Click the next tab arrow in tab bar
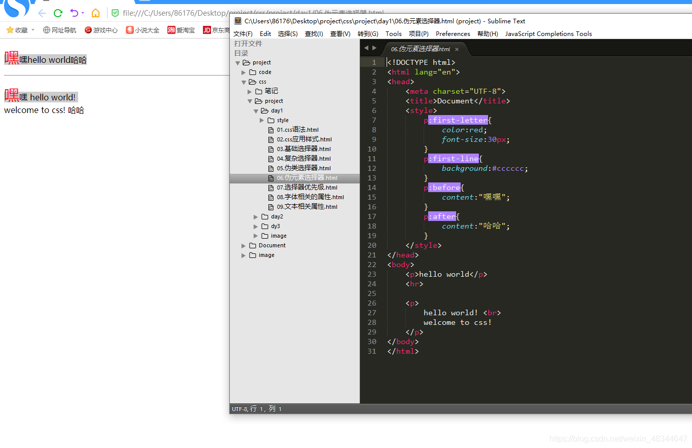692x448 pixels. coord(374,48)
